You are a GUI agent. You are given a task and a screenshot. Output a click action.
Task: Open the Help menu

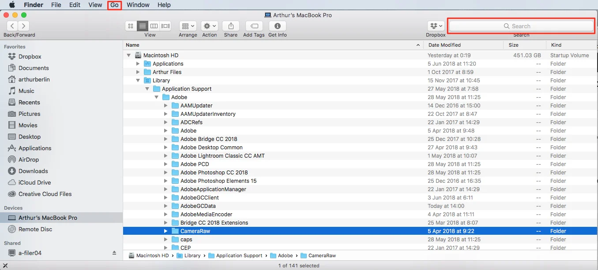(x=164, y=5)
